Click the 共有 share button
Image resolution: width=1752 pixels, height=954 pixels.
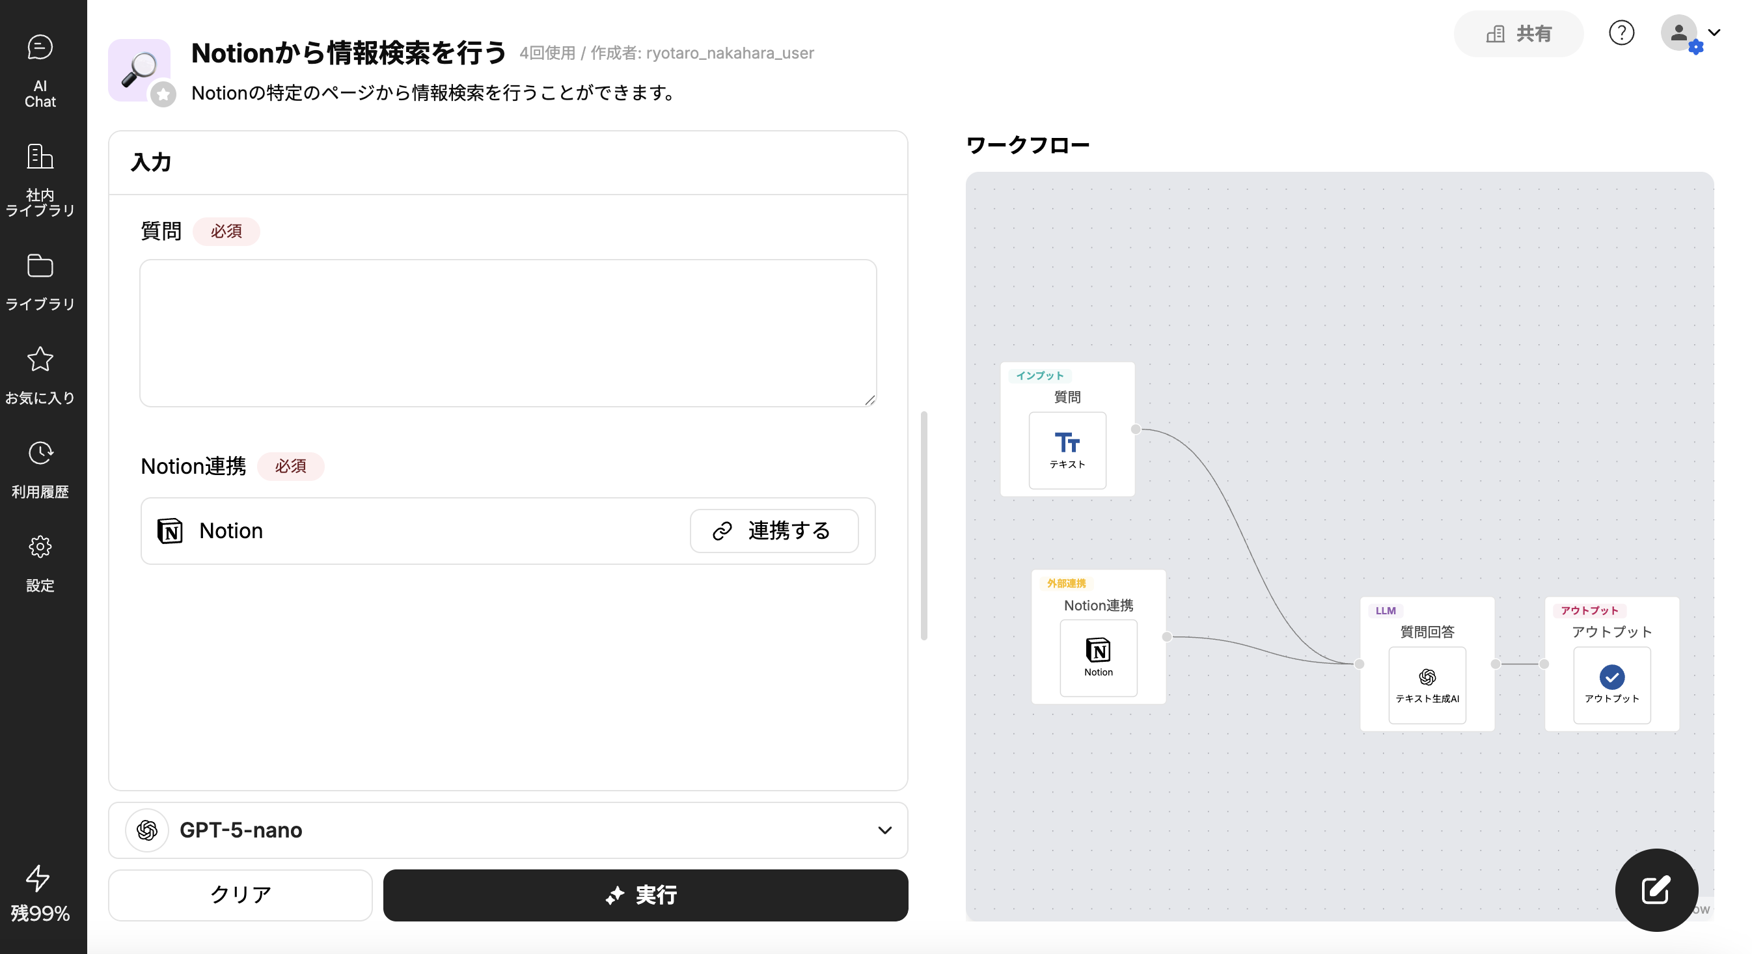click(1518, 33)
